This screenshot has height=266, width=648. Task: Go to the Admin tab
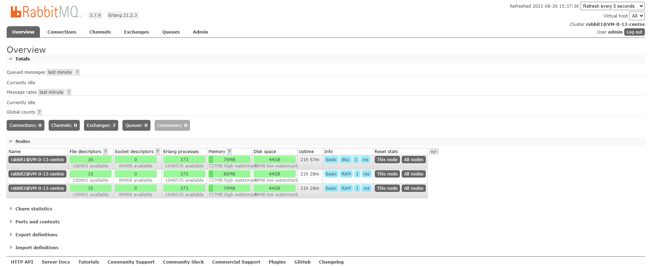pyautogui.click(x=200, y=32)
